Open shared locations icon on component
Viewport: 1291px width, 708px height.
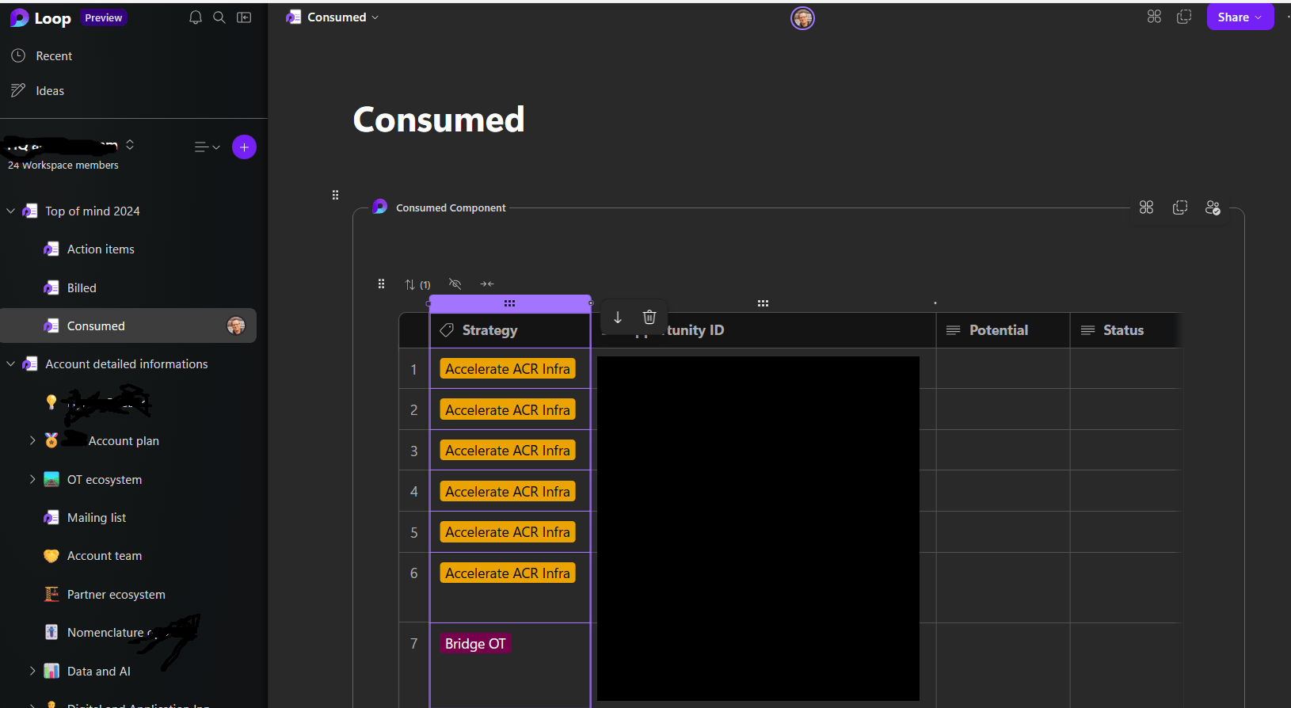click(x=1146, y=207)
